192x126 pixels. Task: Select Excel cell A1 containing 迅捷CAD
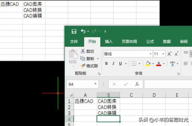(85, 101)
